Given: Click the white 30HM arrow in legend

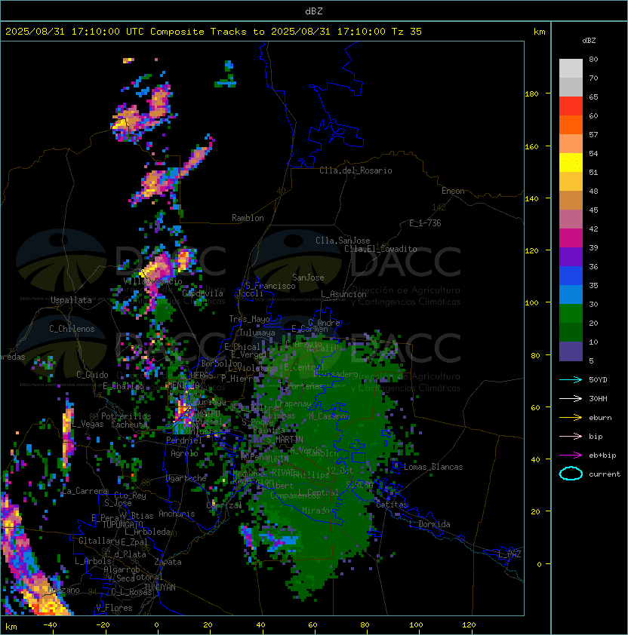Looking at the screenshot, I should tap(571, 398).
